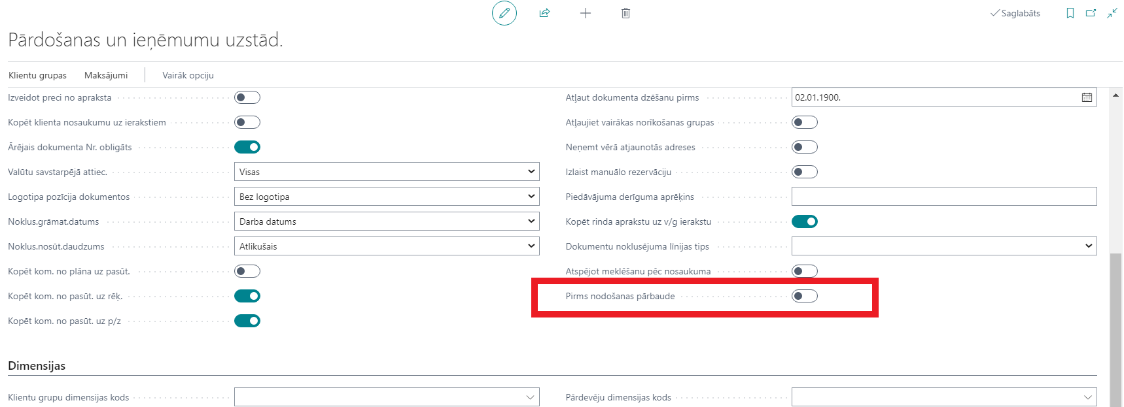Expand Logotipa pozīcija dokumentos dropdown
The image size is (1124, 407).
coord(386,197)
